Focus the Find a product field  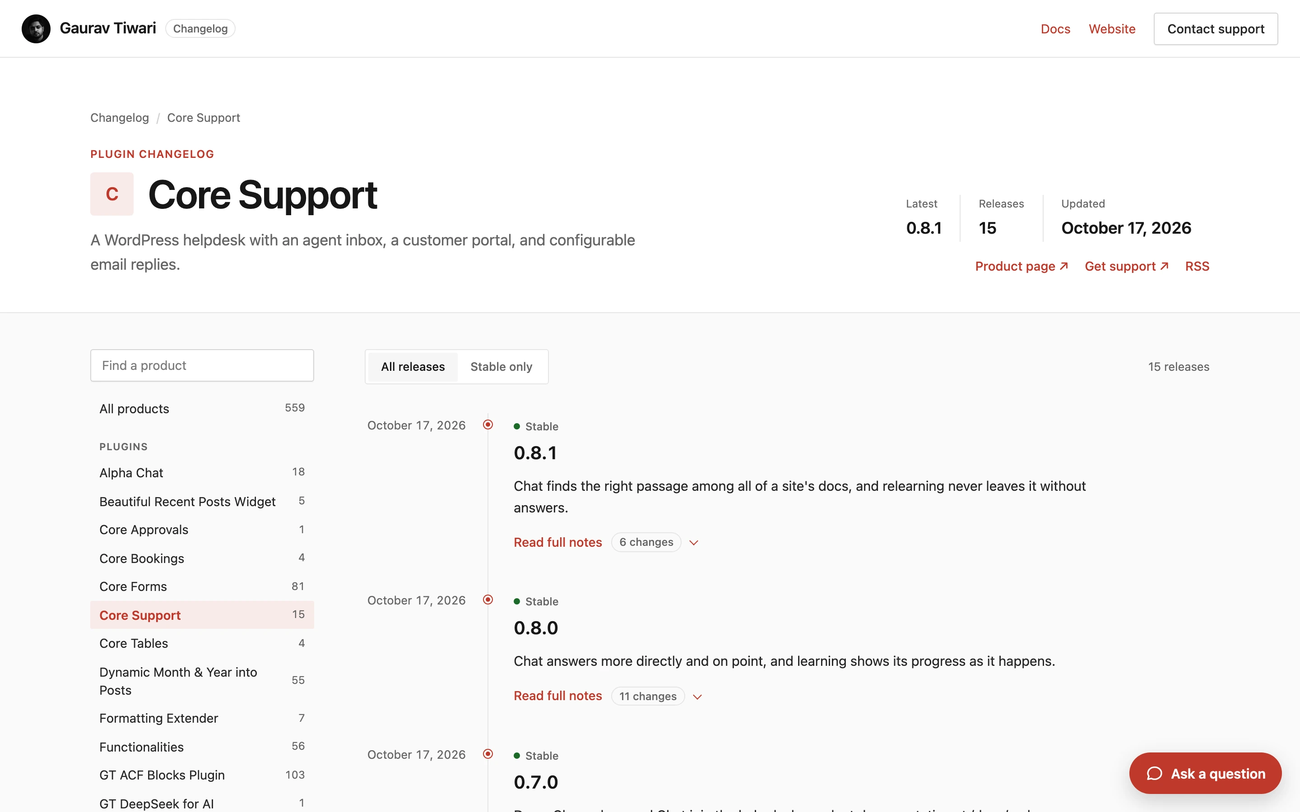[202, 365]
